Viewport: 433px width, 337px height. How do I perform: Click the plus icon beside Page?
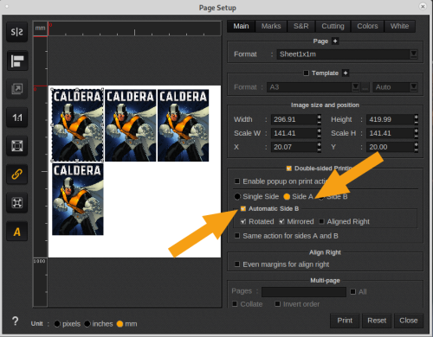coord(335,41)
